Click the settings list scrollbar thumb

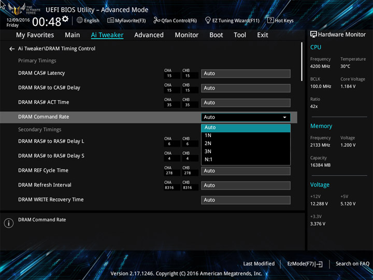tap(302, 62)
